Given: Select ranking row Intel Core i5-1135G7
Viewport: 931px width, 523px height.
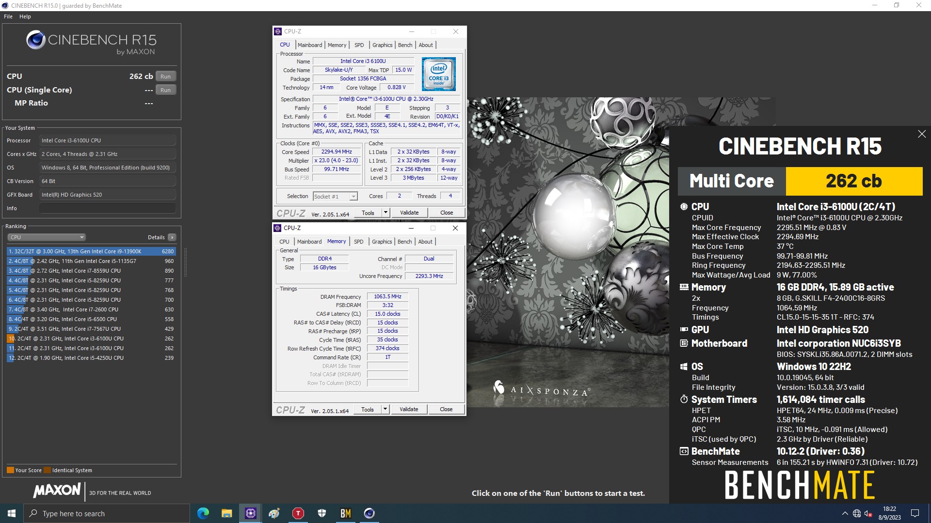Looking at the screenshot, I should pyautogui.click(x=91, y=261).
